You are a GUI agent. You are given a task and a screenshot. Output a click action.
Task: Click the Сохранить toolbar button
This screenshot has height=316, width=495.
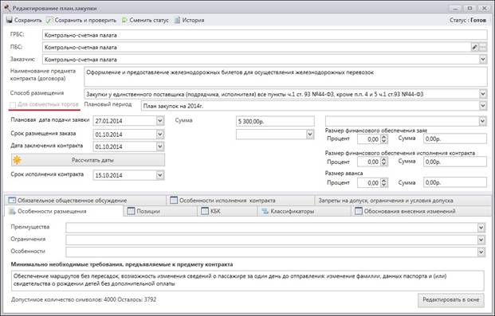coord(24,20)
